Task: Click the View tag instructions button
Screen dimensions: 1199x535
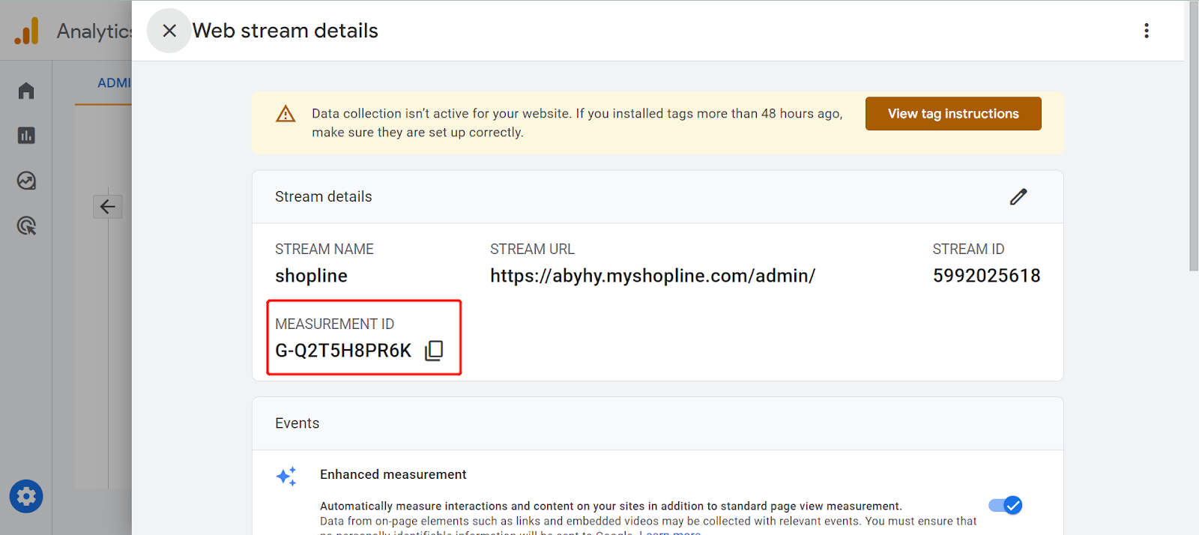Action: click(x=952, y=114)
